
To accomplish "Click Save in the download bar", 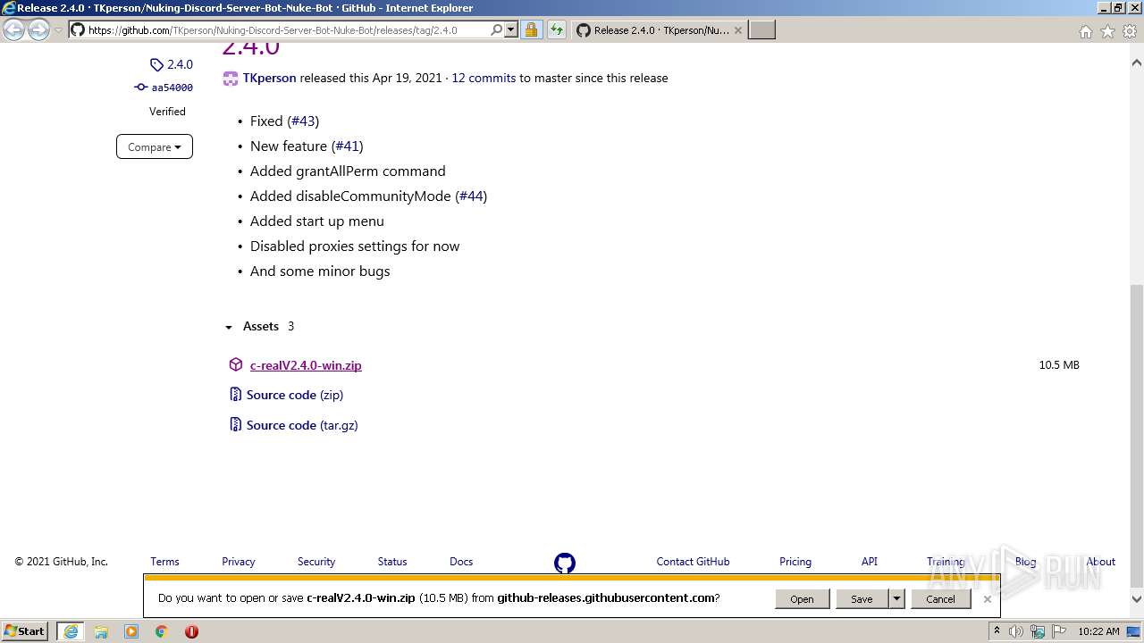I will click(862, 599).
